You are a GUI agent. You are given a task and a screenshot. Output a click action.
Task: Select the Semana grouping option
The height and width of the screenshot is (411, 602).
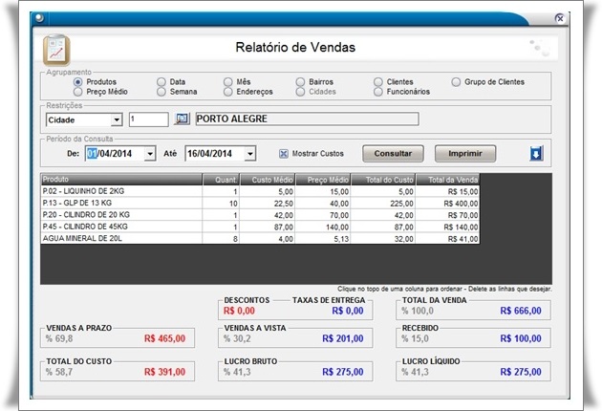tap(161, 92)
